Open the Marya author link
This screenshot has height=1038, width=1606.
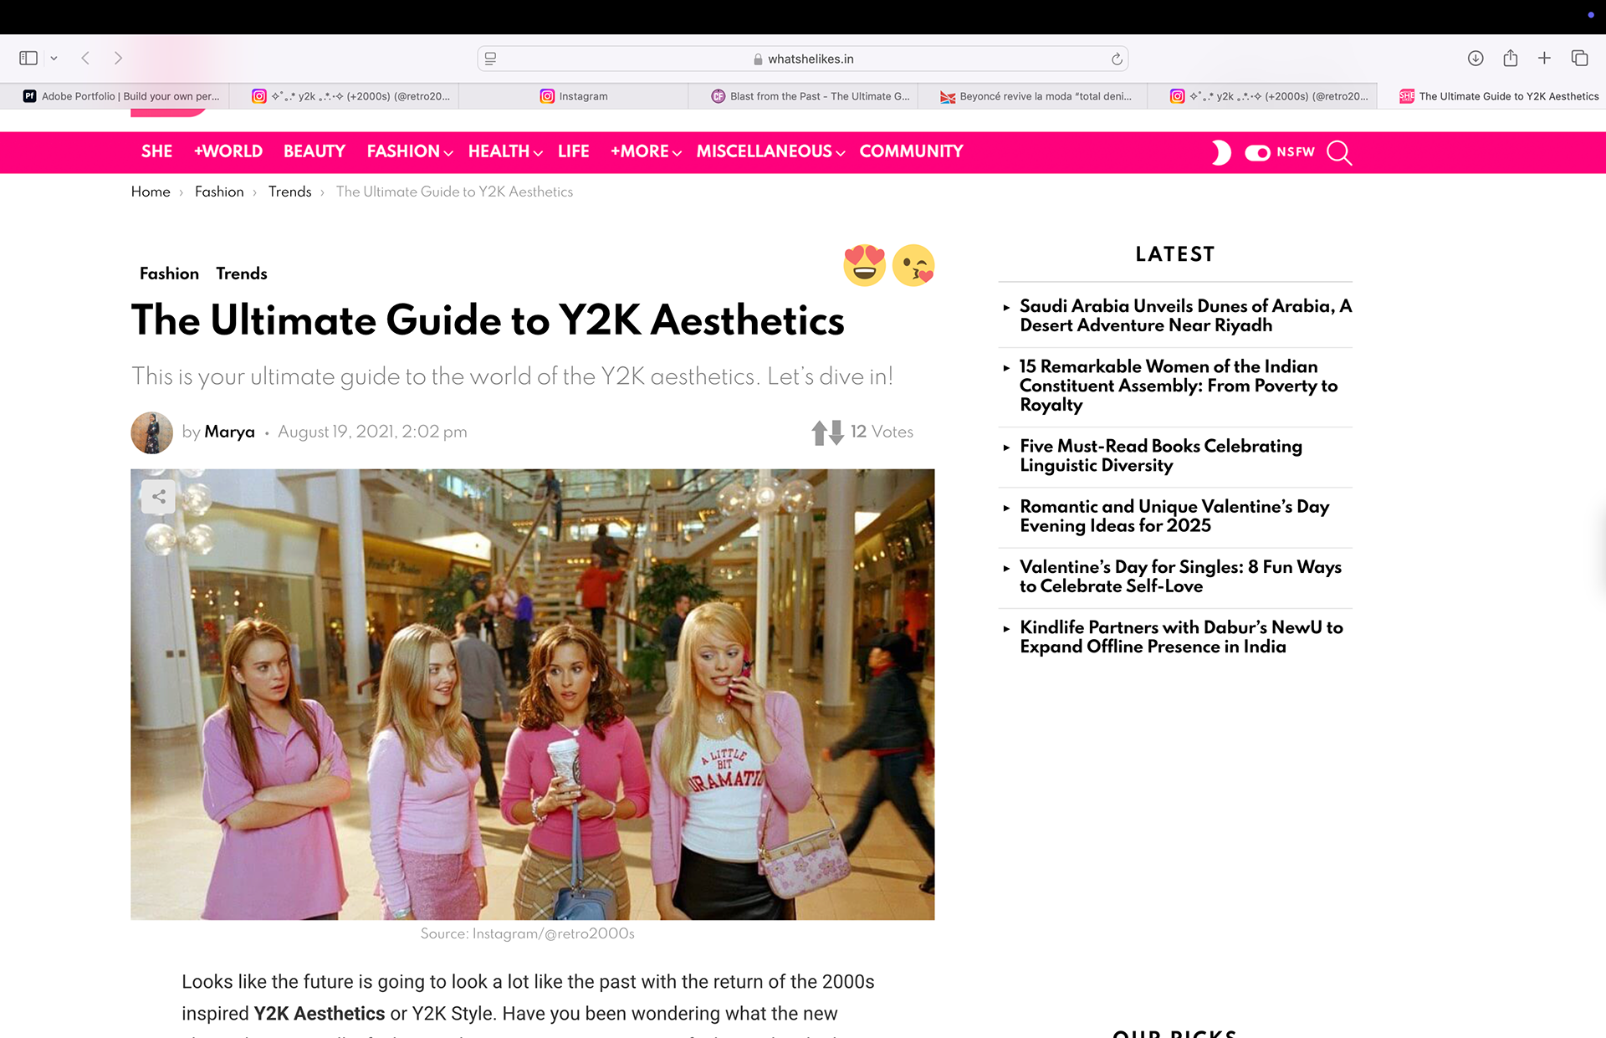click(x=229, y=432)
